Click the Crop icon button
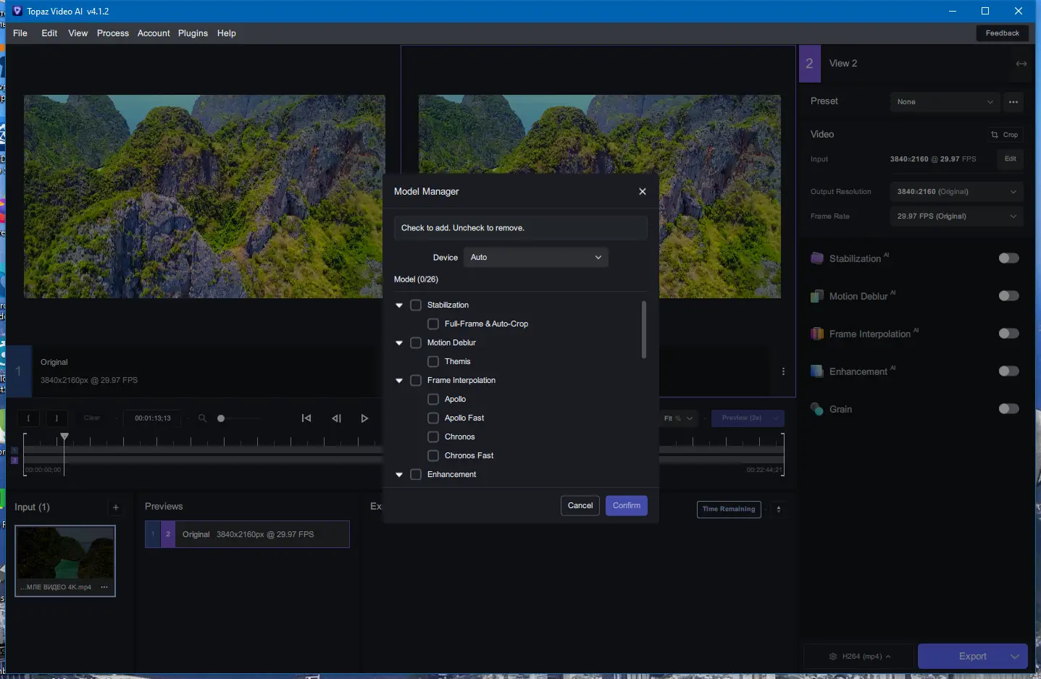This screenshot has width=1041, height=679. click(x=1004, y=135)
